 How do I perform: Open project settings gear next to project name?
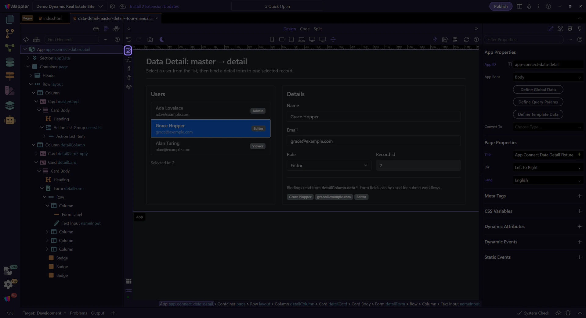click(112, 6)
